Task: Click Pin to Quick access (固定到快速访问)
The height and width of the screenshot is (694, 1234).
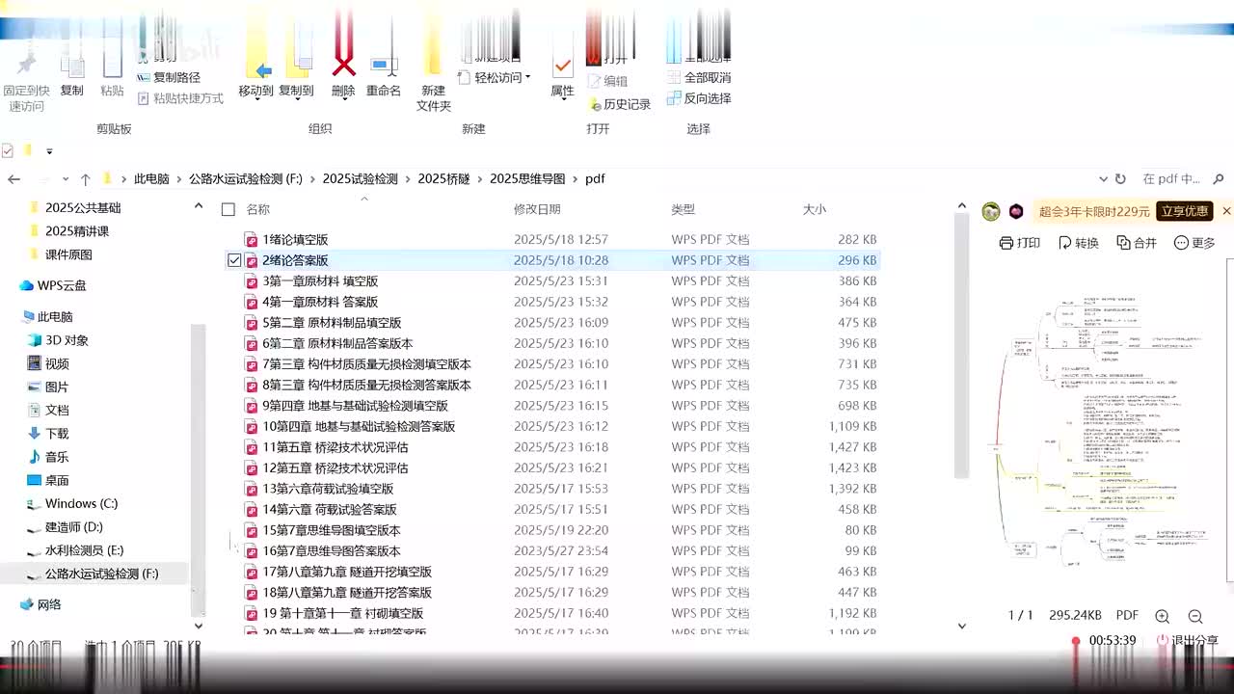Action: point(26,85)
